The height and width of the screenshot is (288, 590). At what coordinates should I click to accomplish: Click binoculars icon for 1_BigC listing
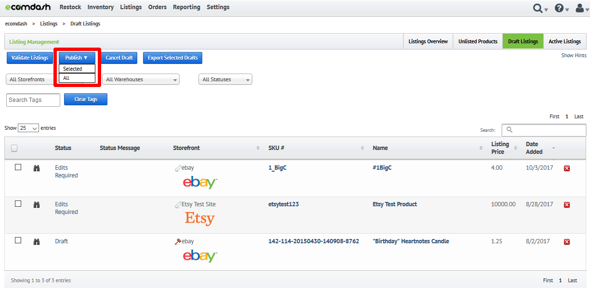click(36, 168)
